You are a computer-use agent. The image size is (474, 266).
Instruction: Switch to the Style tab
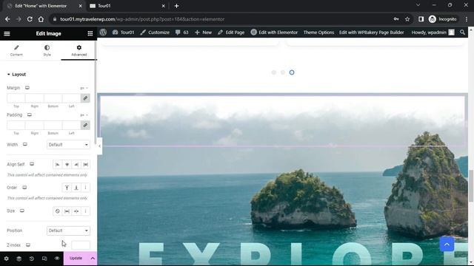47,50
